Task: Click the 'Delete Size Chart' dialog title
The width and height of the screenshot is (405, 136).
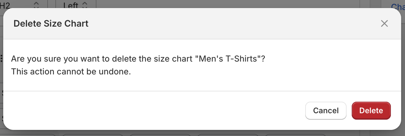Action: point(51,23)
